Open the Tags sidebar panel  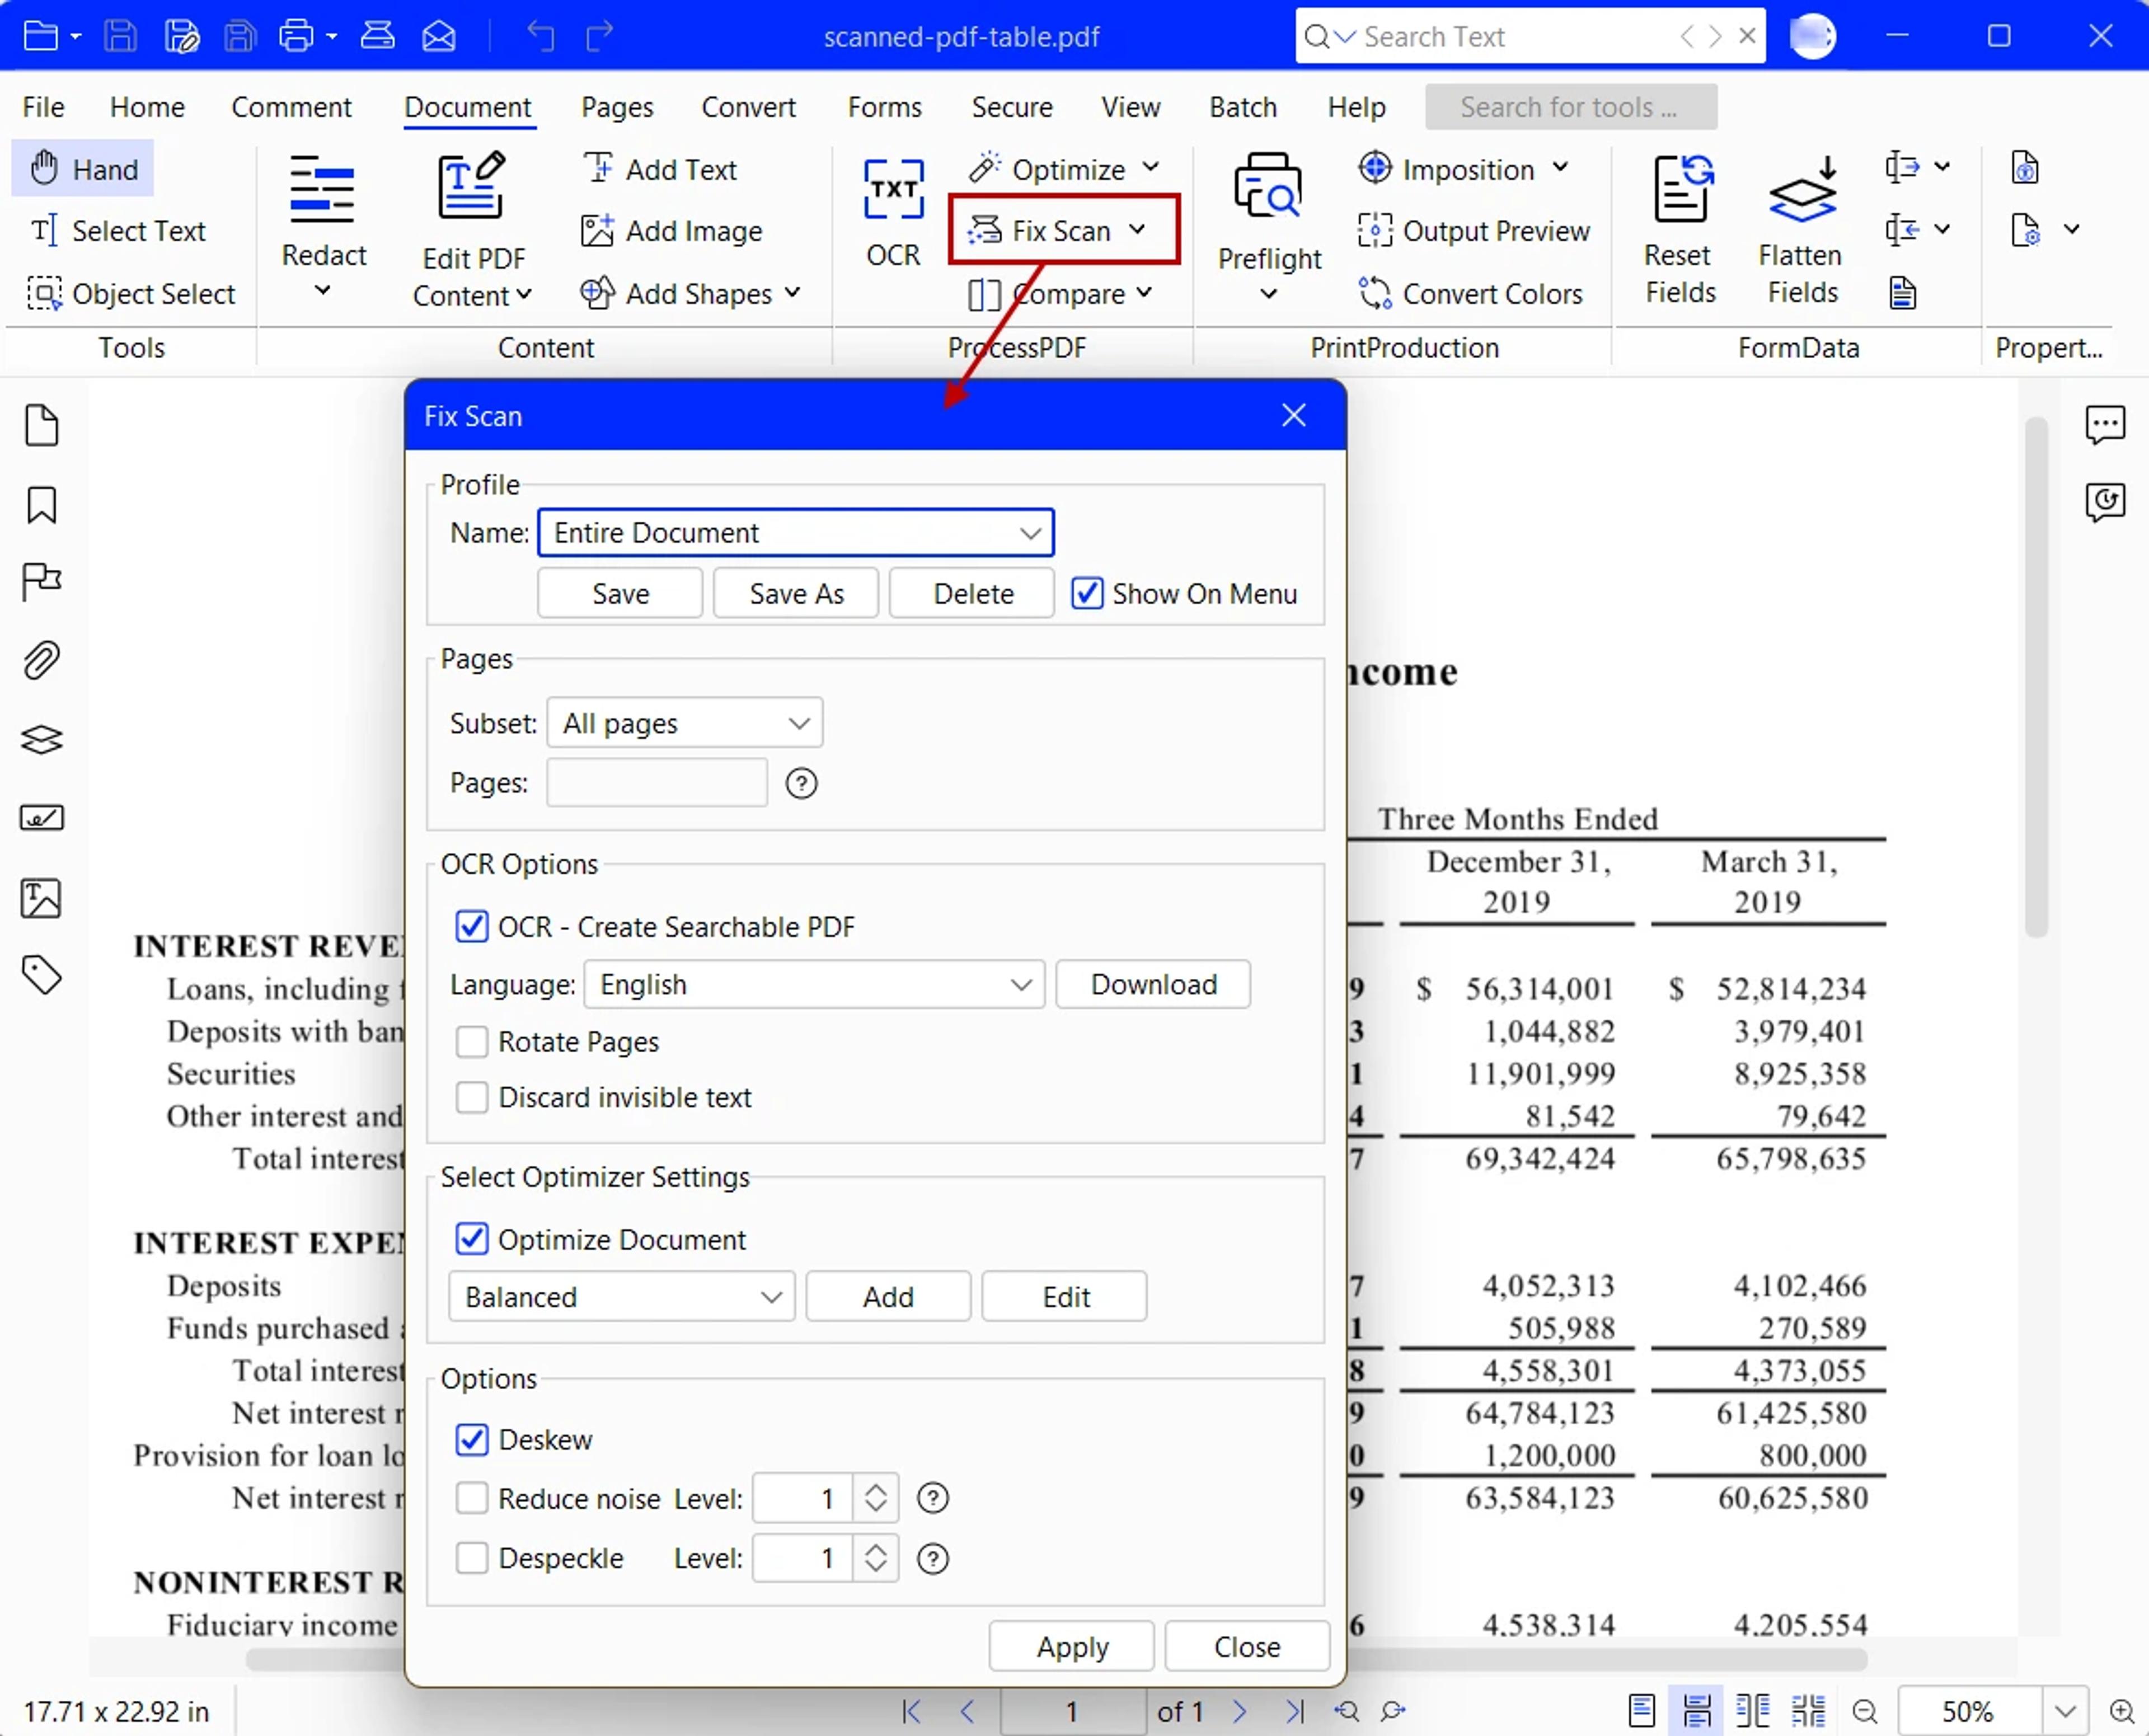[x=41, y=975]
